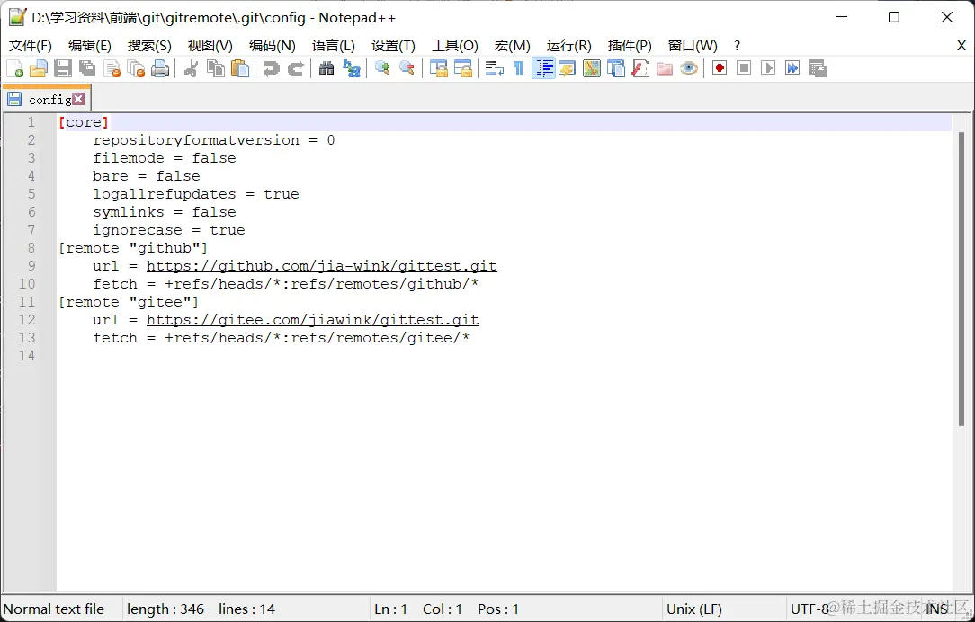
Task: Click Unix (LF) in status bar
Action: (694, 609)
